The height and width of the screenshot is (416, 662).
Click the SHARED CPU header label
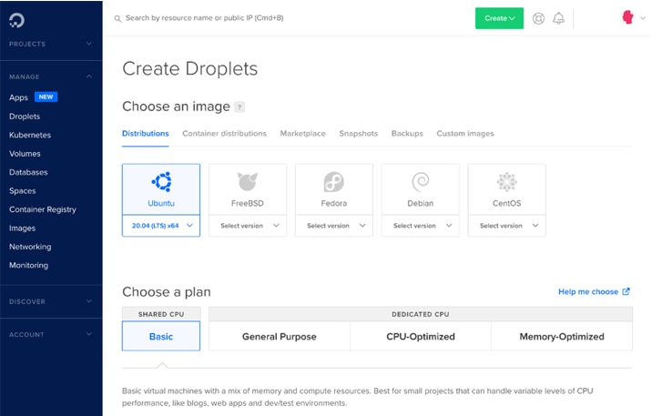coord(161,314)
